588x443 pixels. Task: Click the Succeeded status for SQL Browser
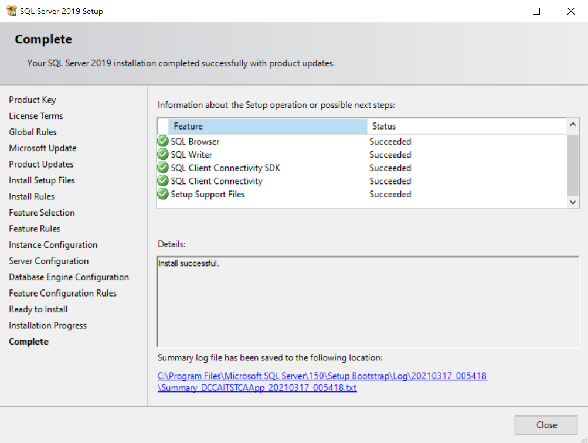[390, 142]
